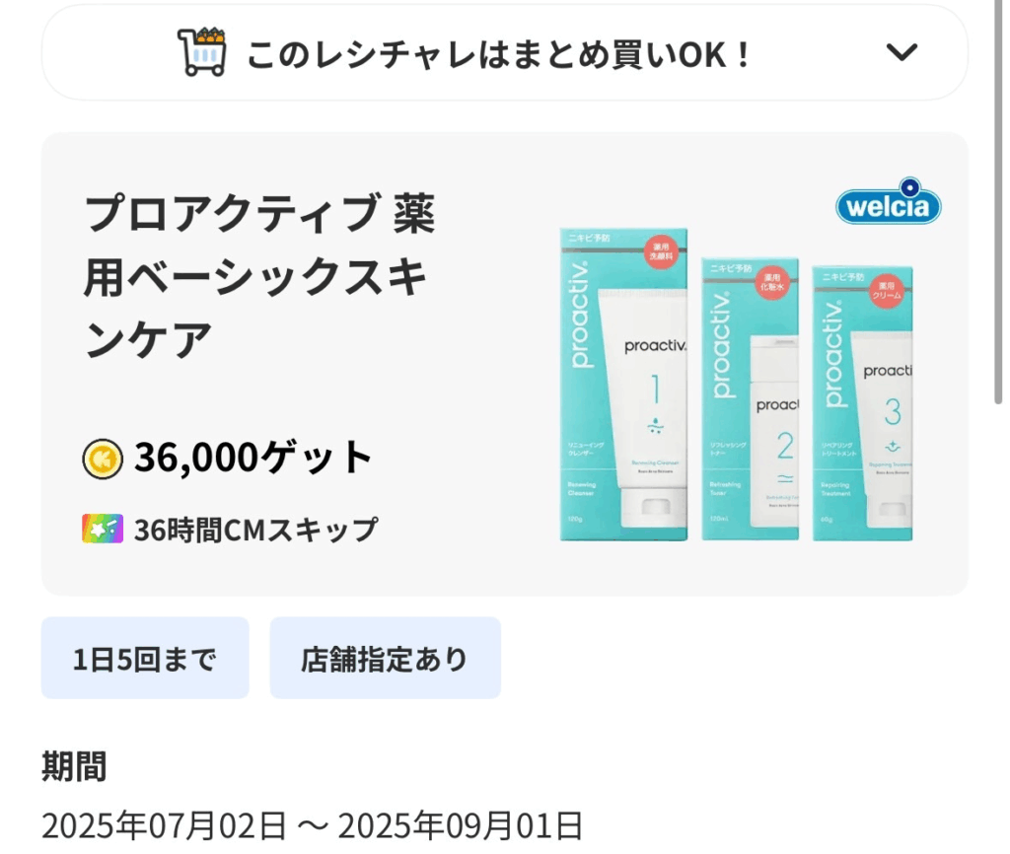The width and height of the screenshot is (1010, 854).
Task: Tap the red 薬用クリーム badge on cream
Action: click(x=887, y=291)
